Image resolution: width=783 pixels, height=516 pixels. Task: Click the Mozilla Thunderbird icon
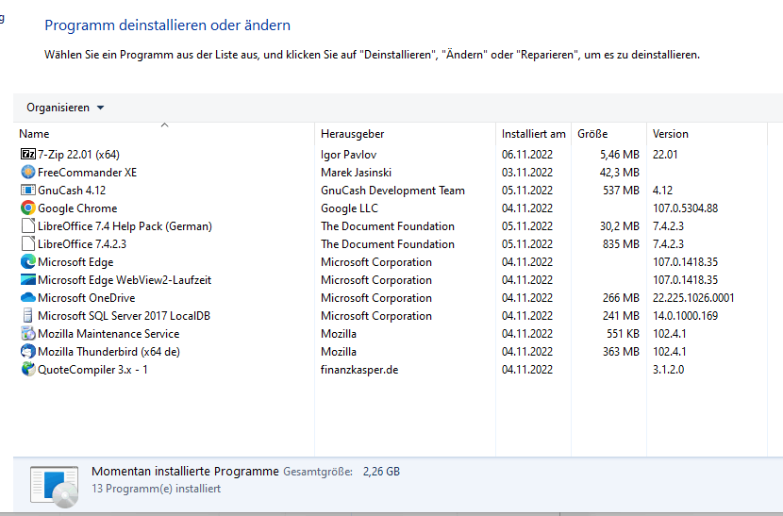point(28,352)
